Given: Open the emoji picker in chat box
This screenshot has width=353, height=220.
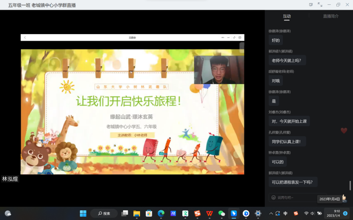Looking at the screenshot, I should tap(273, 197).
